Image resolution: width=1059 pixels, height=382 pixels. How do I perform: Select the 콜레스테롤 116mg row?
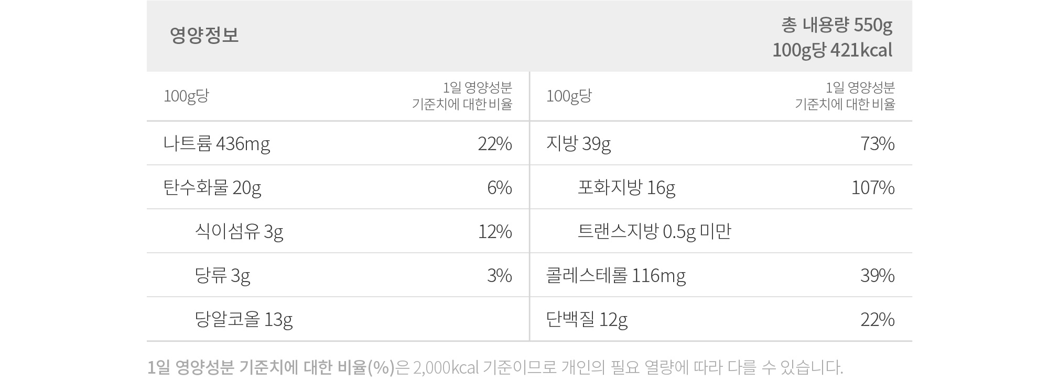coord(721,275)
